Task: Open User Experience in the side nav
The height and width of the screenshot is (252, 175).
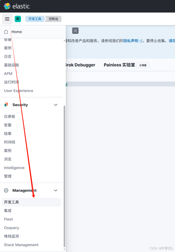Action: point(19,91)
